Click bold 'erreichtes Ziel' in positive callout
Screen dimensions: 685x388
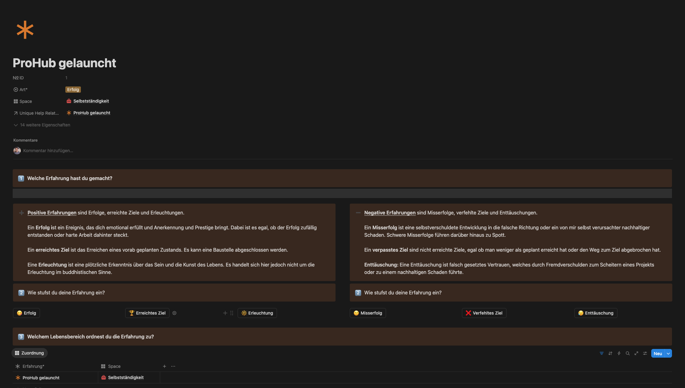pyautogui.click(x=52, y=250)
